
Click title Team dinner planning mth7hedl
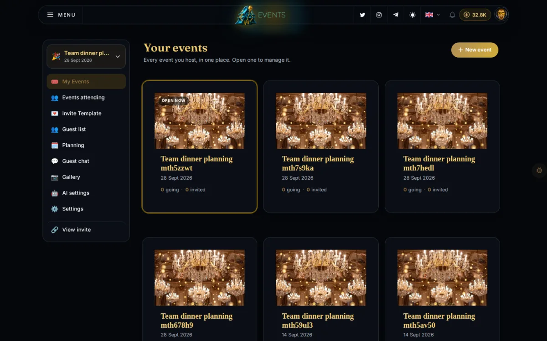439,163
